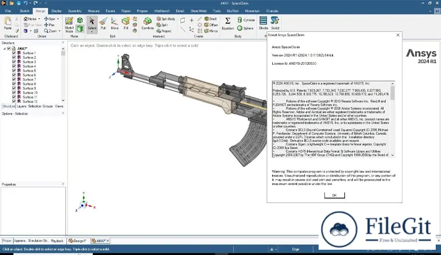Open the Equation sigma tool
The height and width of the screenshot is (255, 441).
[x=227, y=23]
